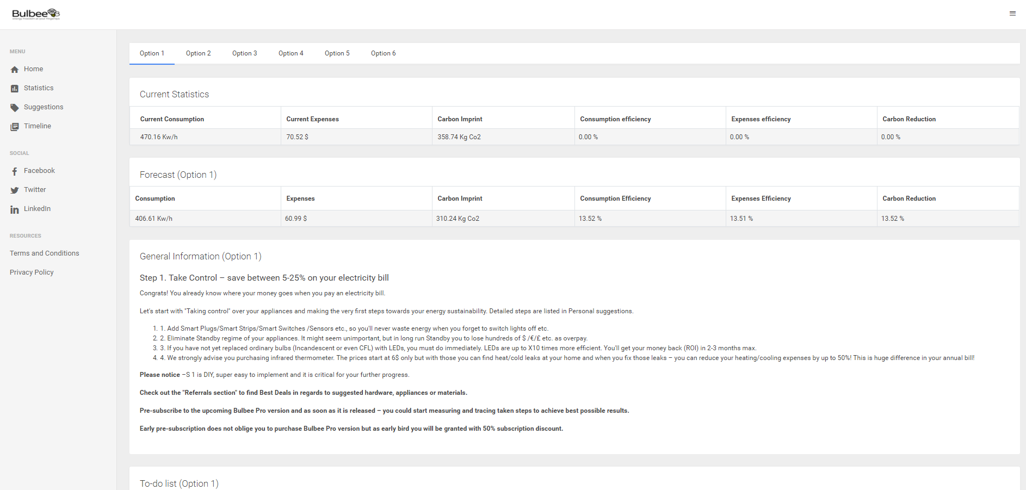
Task: Click the 13.51 % expenses efficiency value
Action: coord(741,219)
